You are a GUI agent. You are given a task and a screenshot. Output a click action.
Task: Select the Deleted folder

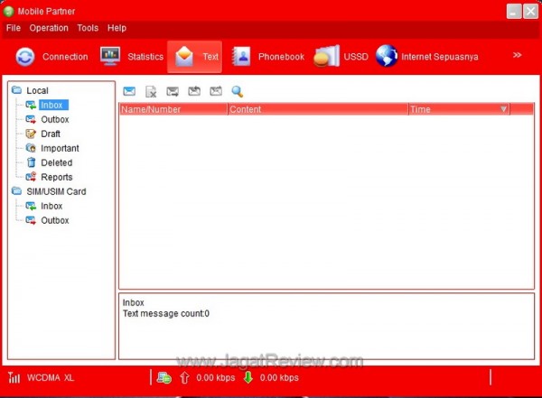[x=56, y=162]
